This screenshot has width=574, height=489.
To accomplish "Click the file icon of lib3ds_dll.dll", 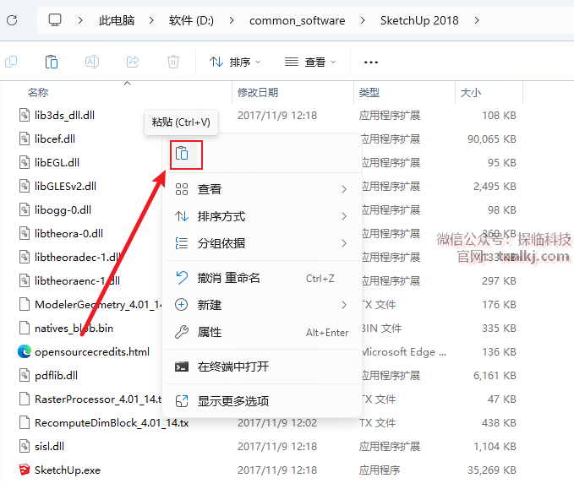I will point(25,115).
